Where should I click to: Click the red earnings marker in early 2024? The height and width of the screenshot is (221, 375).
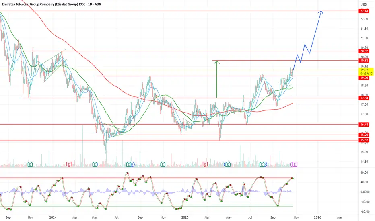click(69, 164)
